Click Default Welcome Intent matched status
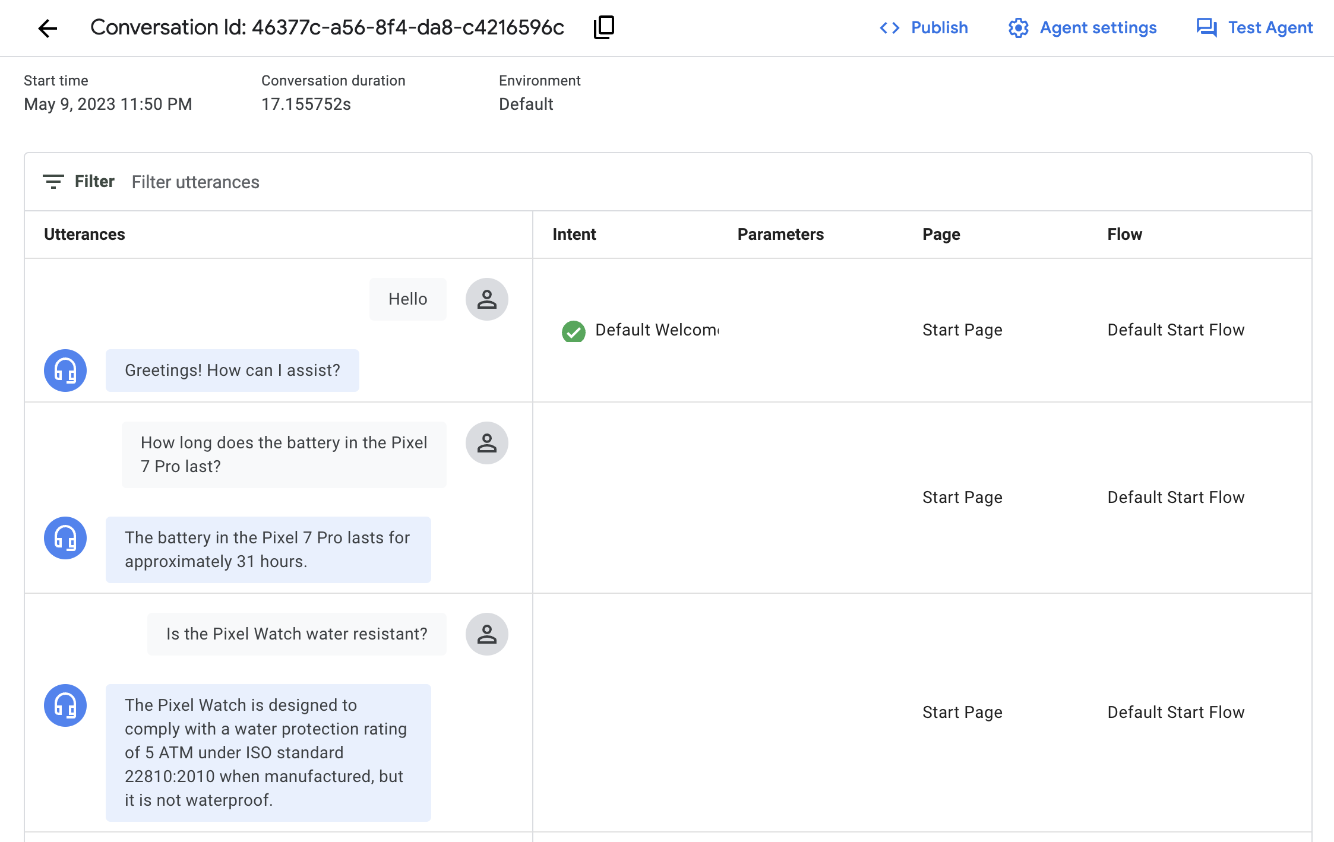The width and height of the screenshot is (1334, 842). (x=573, y=330)
